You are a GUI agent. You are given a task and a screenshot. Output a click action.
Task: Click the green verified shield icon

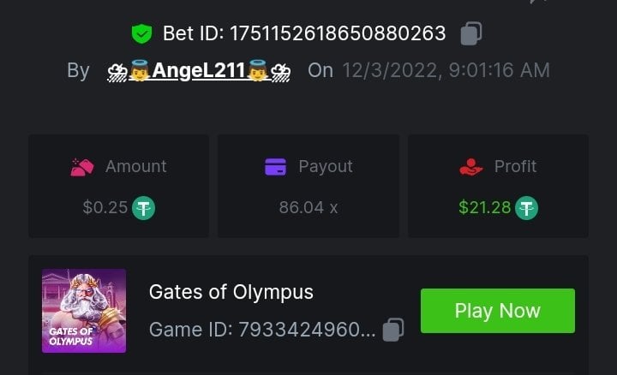(141, 34)
